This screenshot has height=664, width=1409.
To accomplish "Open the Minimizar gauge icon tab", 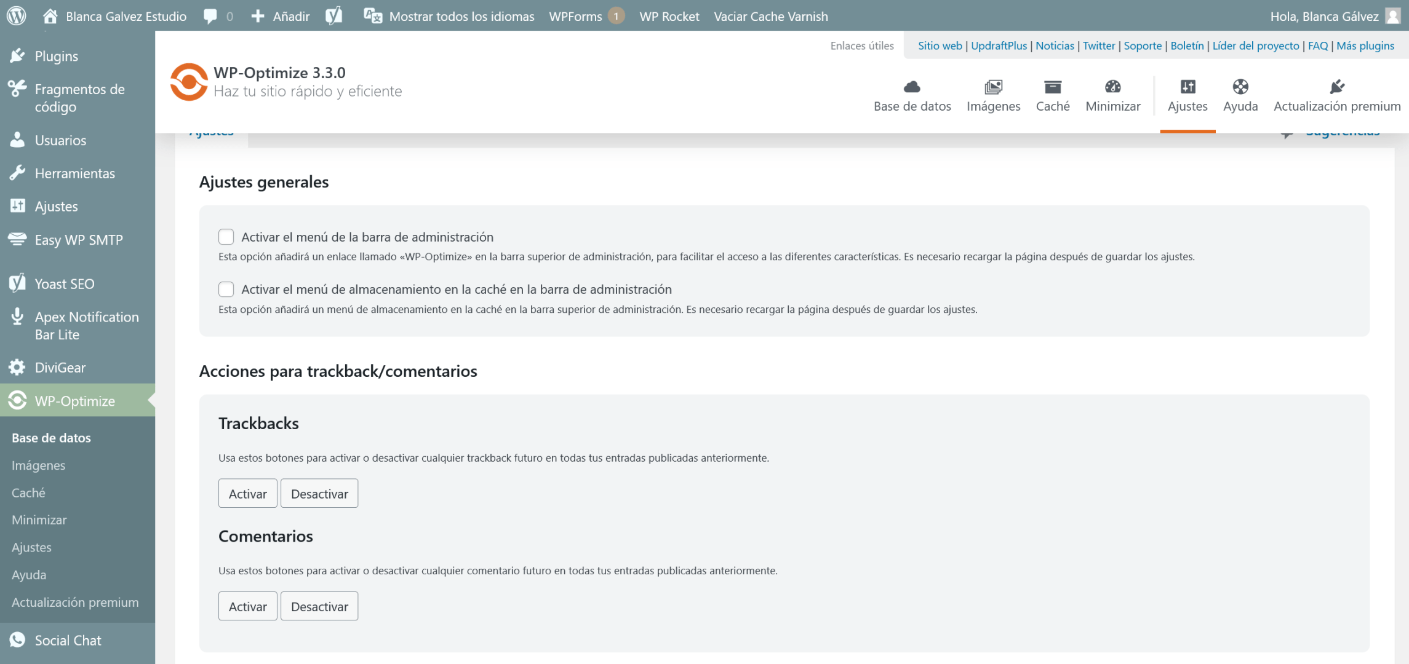I will (x=1112, y=87).
